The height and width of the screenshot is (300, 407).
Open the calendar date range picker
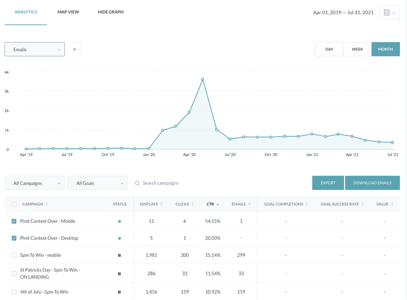point(389,13)
